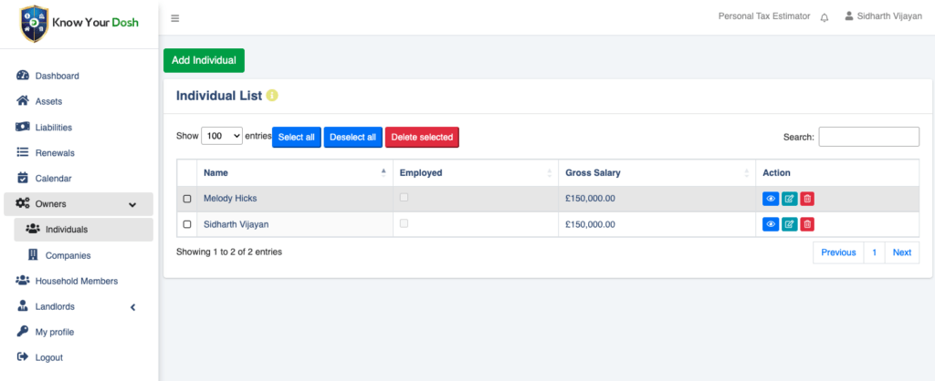View Sidharth Vijayan using eye icon
This screenshot has width=935, height=381.
(x=770, y=224)
